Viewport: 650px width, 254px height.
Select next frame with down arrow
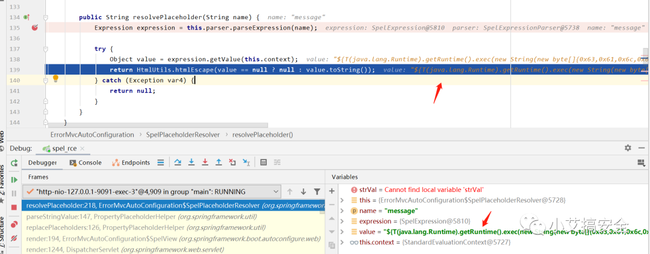(x=303, y=191)
